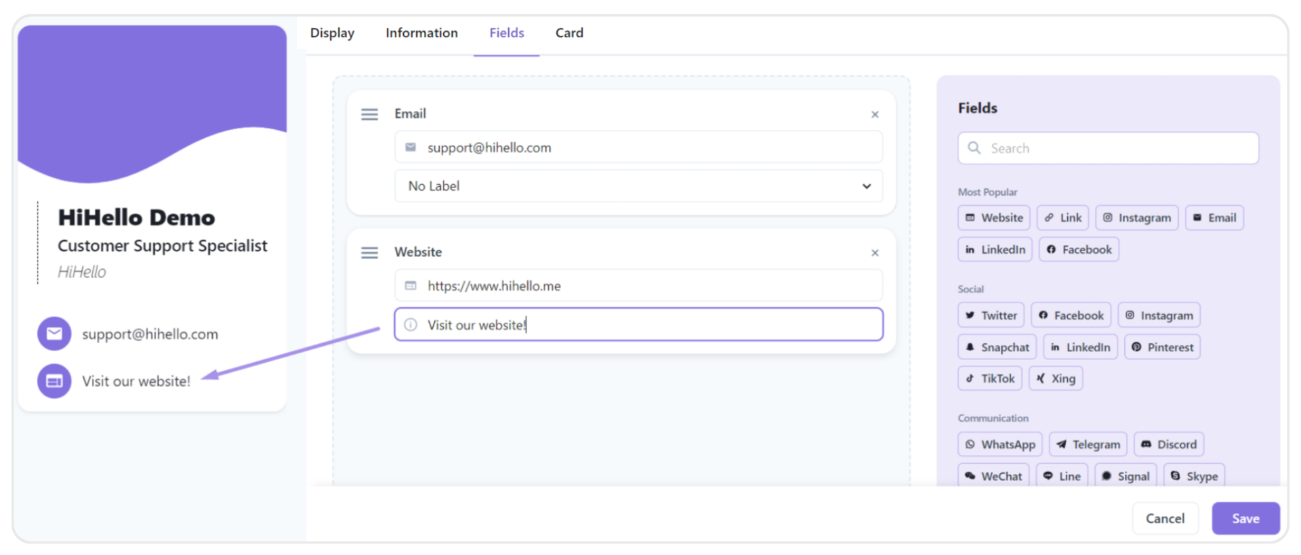Image resolution: width=1301 pixels, height=555 pixels.
Task: Add the Discord field
Action: [x=1169, y=445]
